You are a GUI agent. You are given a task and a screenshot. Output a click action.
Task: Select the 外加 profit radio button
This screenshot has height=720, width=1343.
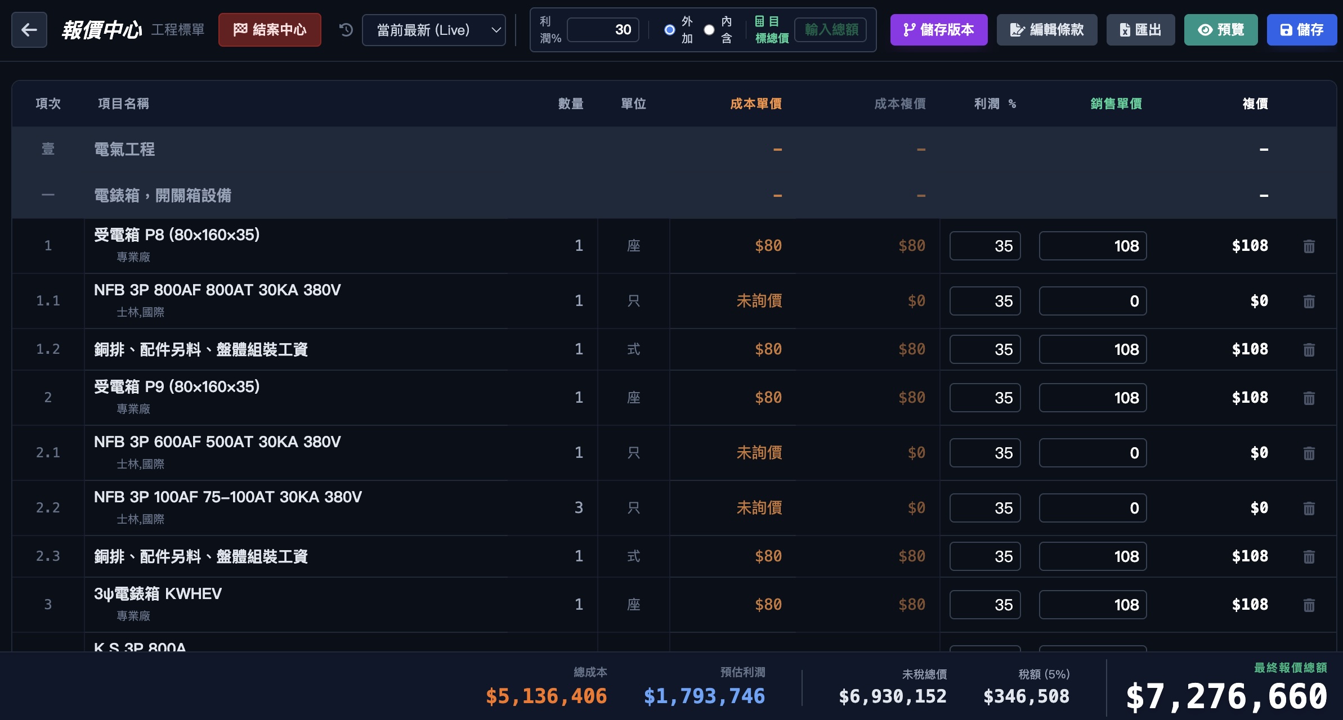pyautogui.click(x=670, y=30)
